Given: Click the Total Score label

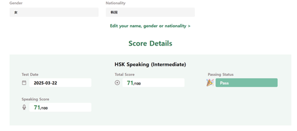Looking at the screenshot, I should coord(124,74).
